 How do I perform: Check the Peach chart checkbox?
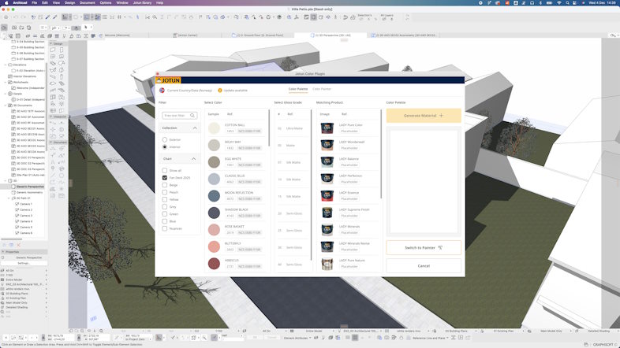tap(165, 192)
